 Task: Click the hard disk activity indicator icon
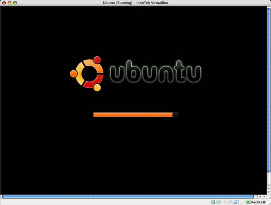213,202
